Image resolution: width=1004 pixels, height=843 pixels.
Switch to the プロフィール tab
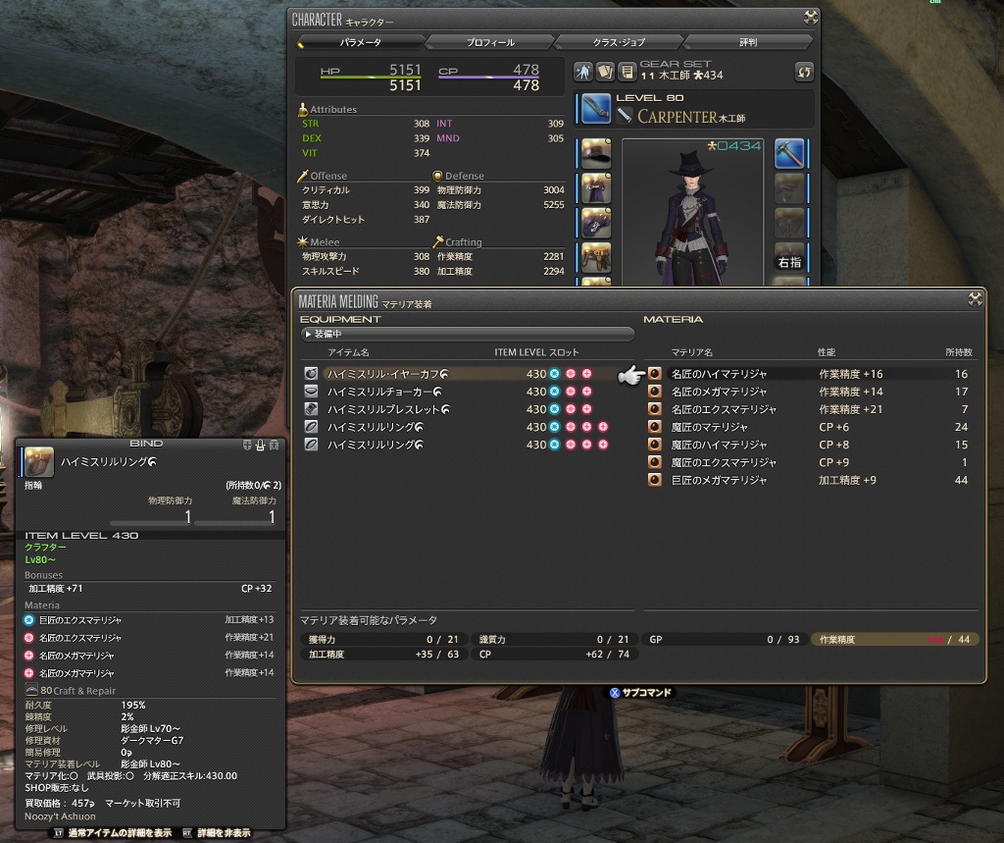(x=490, y=42)
